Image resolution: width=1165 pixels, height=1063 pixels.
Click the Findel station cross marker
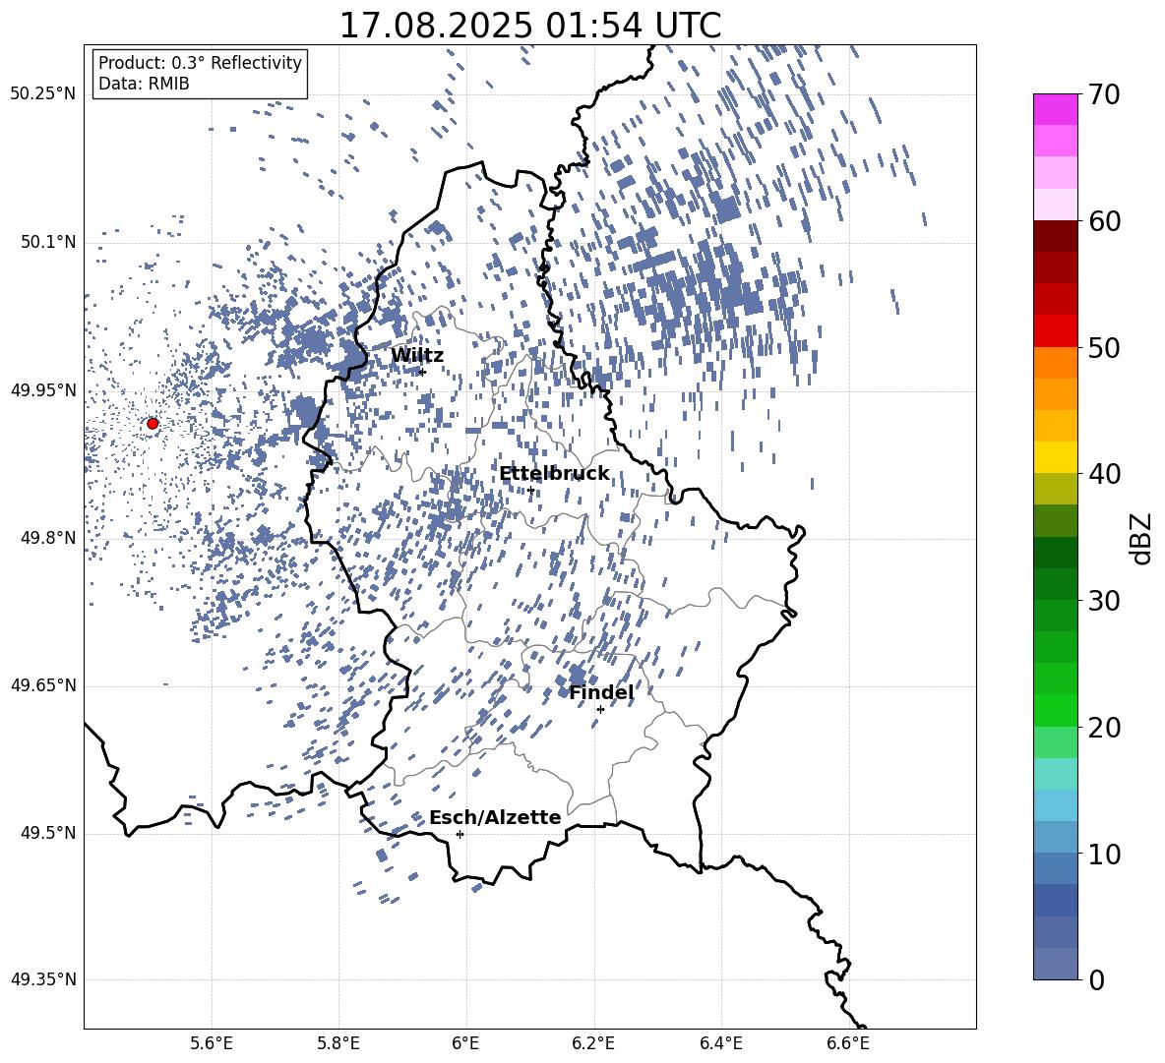[x=600, y=710]
